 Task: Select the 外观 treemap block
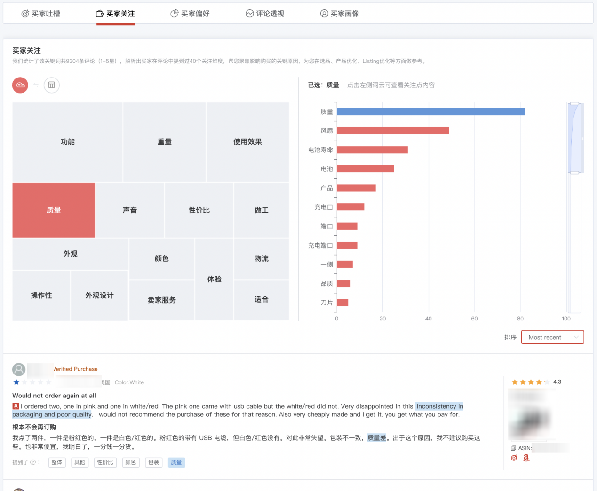pyautogui.click(x=71, y=254)
